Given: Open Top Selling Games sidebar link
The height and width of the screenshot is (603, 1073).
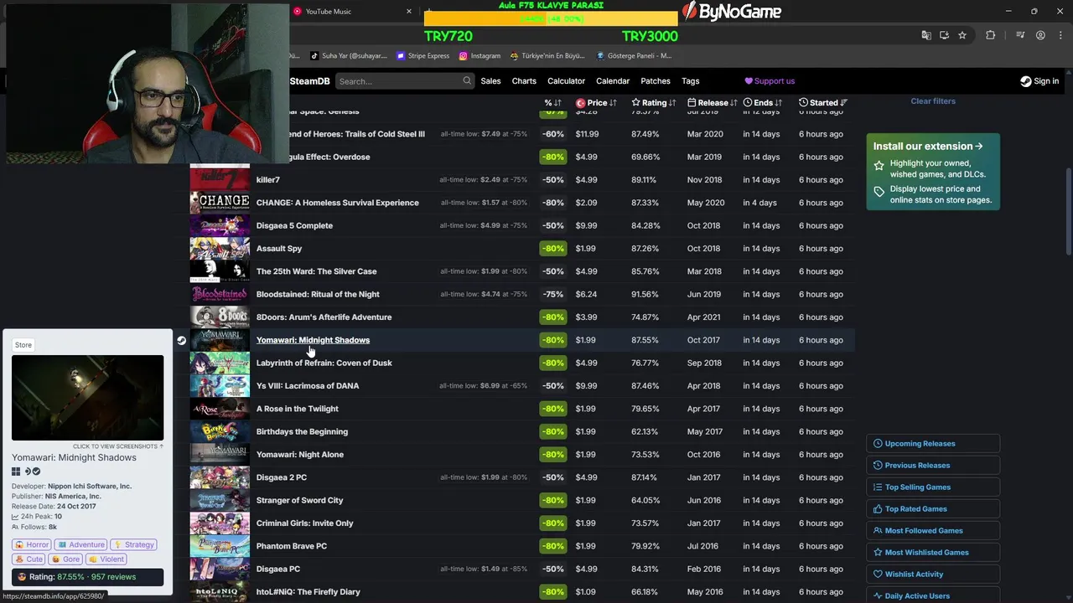Looking at the screenshot, I should click(933, 487).
